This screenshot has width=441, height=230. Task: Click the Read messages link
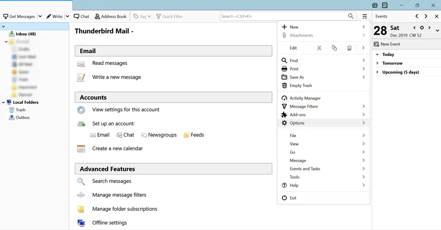110,63
